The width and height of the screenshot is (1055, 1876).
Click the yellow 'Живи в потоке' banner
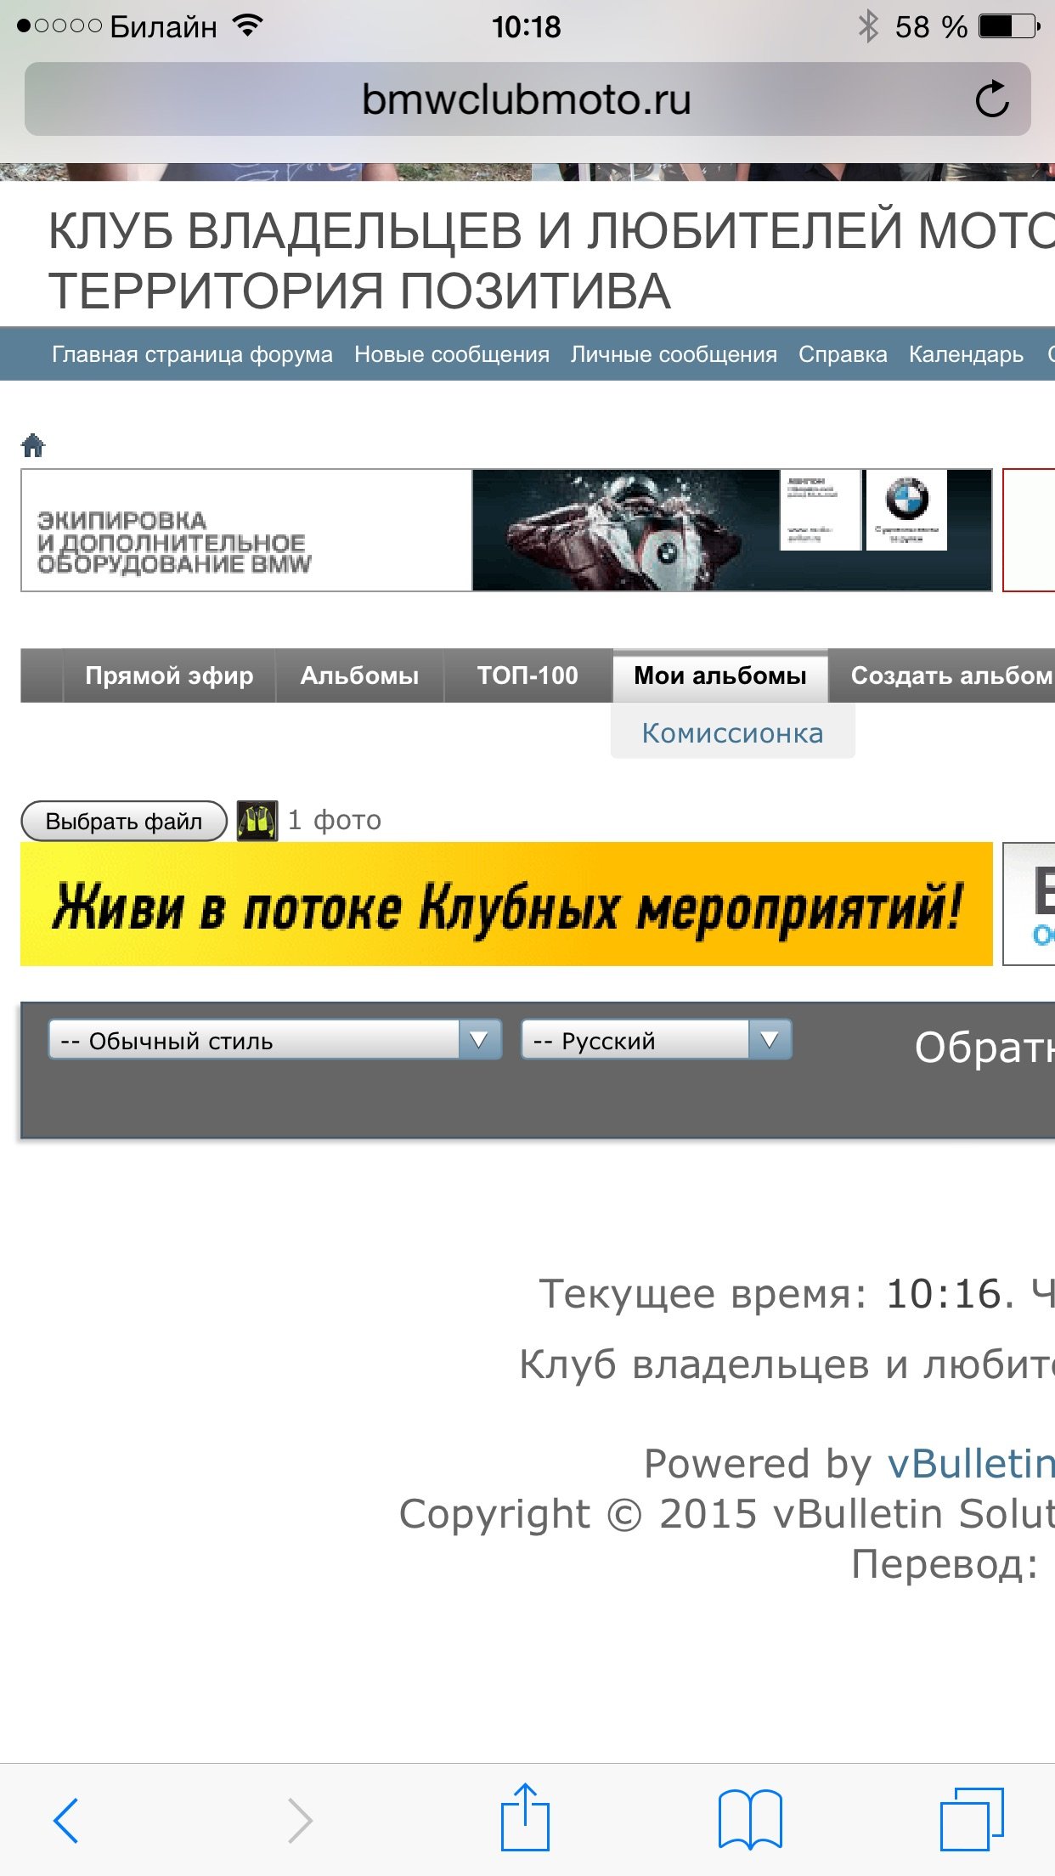coord(506,904)
